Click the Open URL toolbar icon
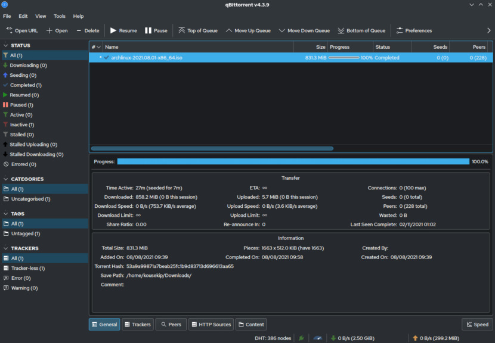 click(8, 30)
